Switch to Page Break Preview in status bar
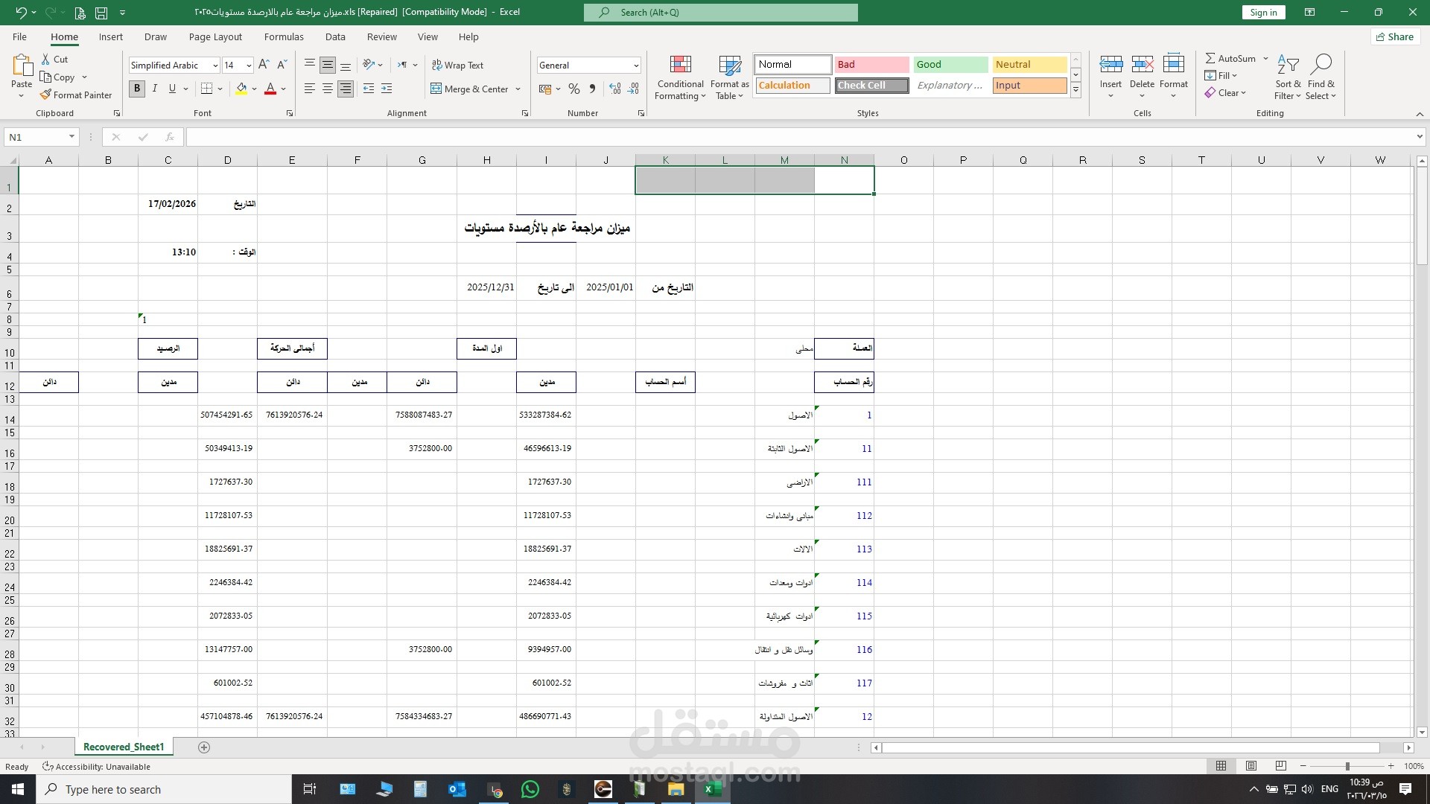 coord(1281,766)
